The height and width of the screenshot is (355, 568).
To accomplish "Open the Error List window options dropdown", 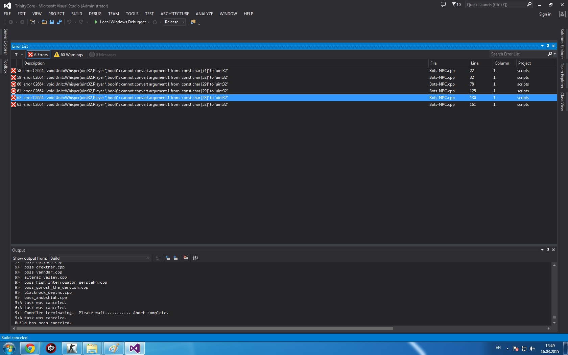I will pyautogui.click(x=542, y=46).
